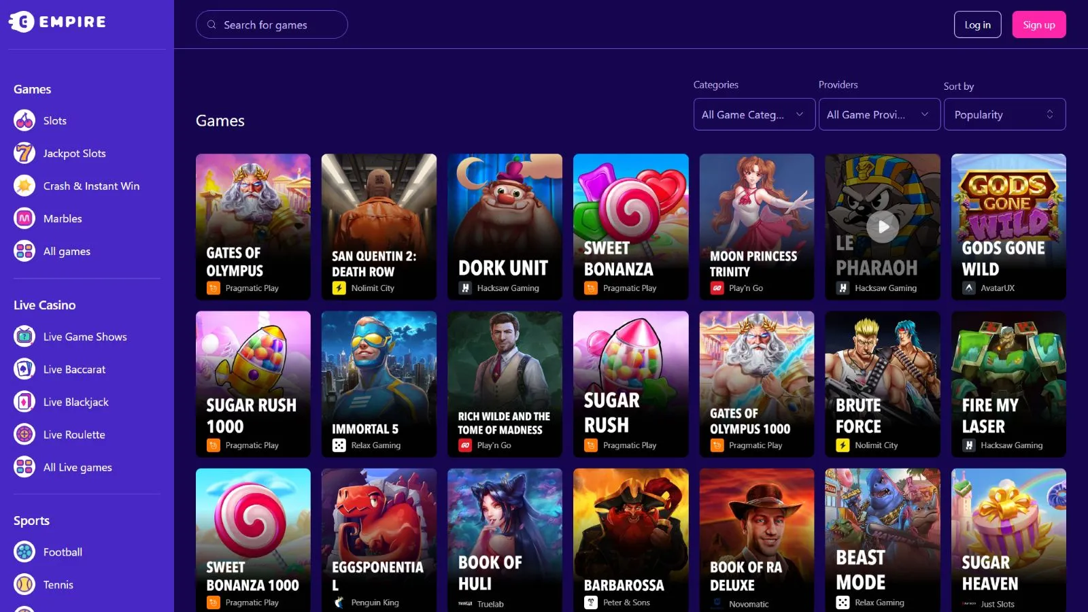1088x612 pixels.
Task: Select the Marbles icon in sidebar
Action: [24, 218]
